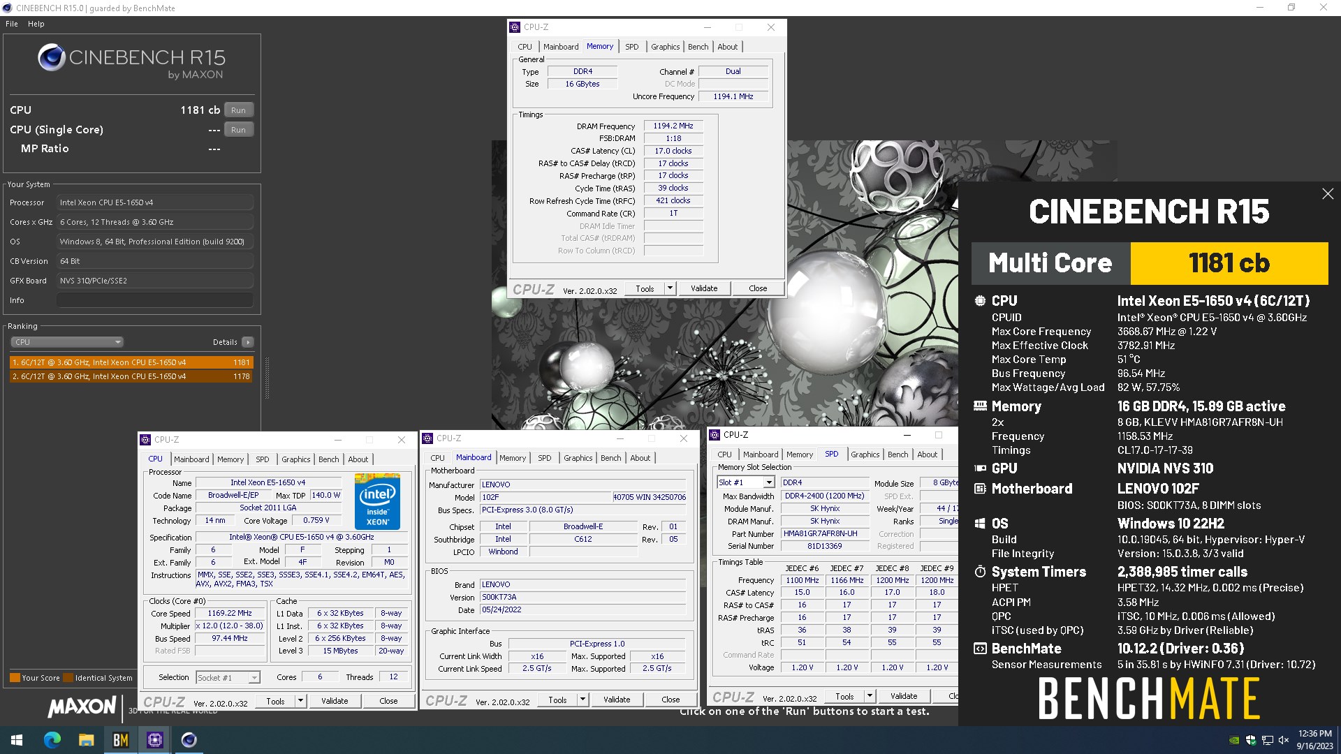The height and width of the screenshot is (754, 1341).
Task: Open Bench tab in Memory CPU-Z window
Action: tap(698, 47)
